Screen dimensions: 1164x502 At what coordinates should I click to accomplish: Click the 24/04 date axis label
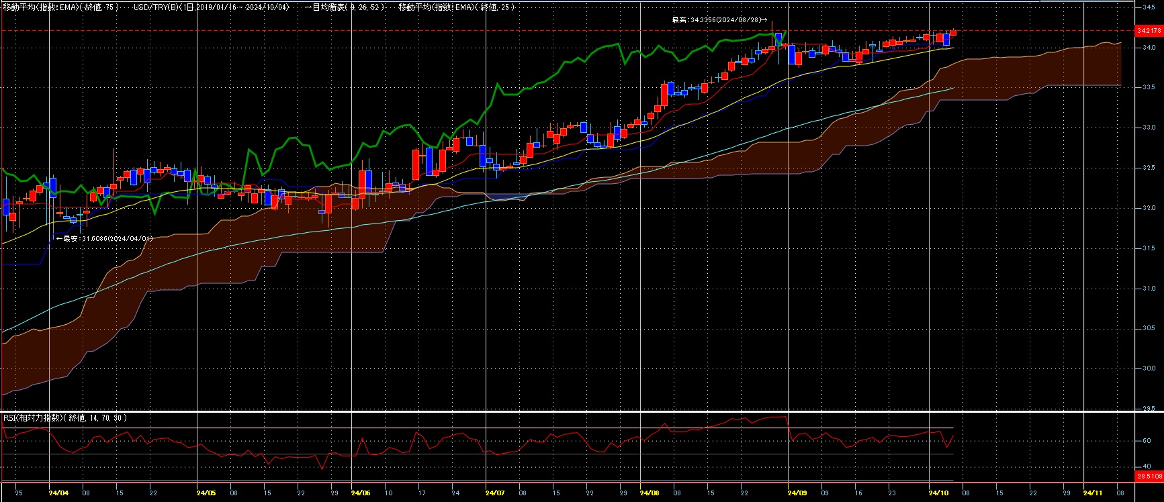(x=58, y=493)
